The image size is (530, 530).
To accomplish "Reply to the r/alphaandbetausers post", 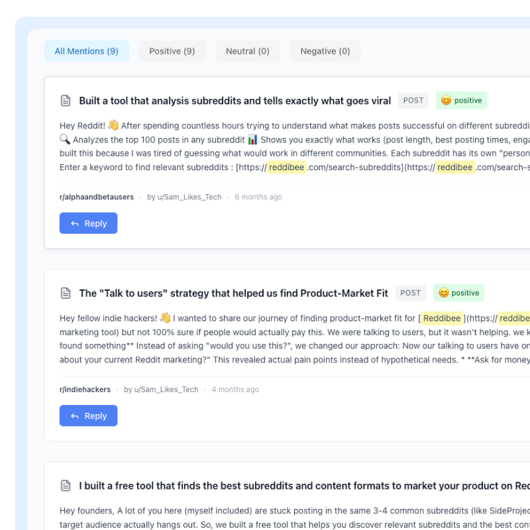I will [89, 223].
